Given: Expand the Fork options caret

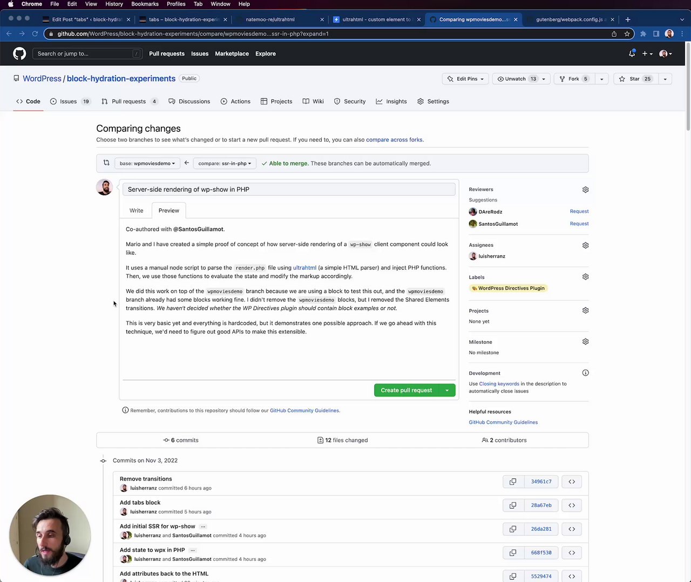Looking at the screenshot, I should 601,79.
